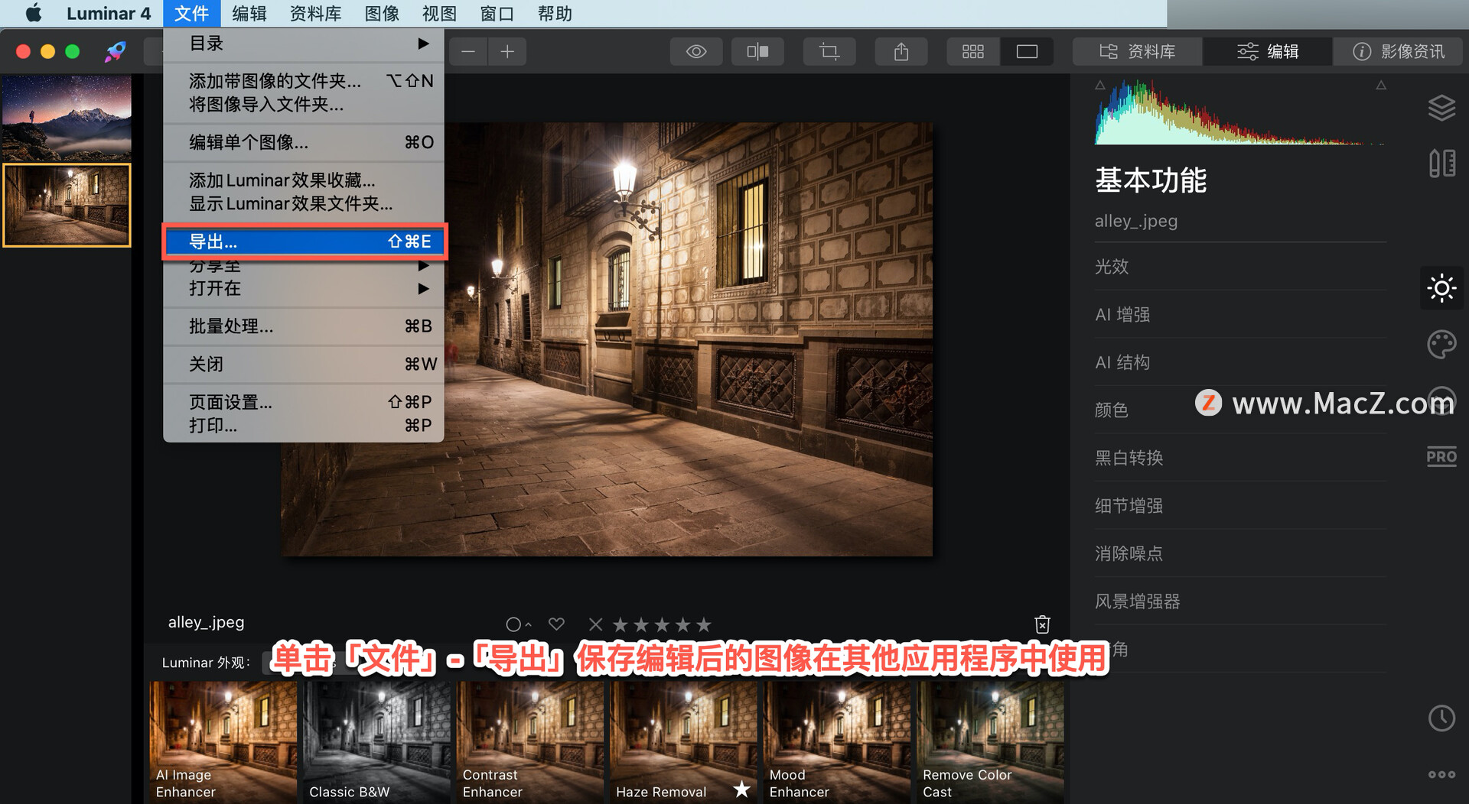Image resolution: width=1469 pixels, height=804 pixels.
Task: Toggle the heart favorite icon
Action: pyautogui.click(x=556, y=624)
